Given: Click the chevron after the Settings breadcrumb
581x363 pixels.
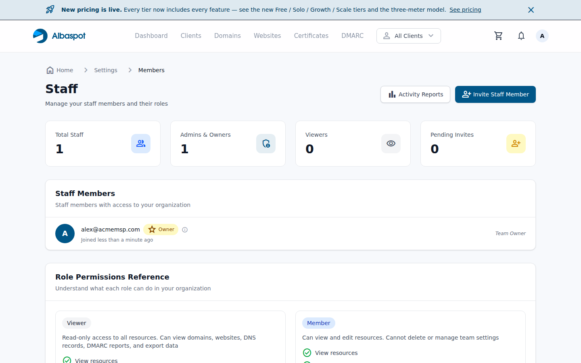Looking at the screenshot, I should pyautogui.click(x=130, y=70).
